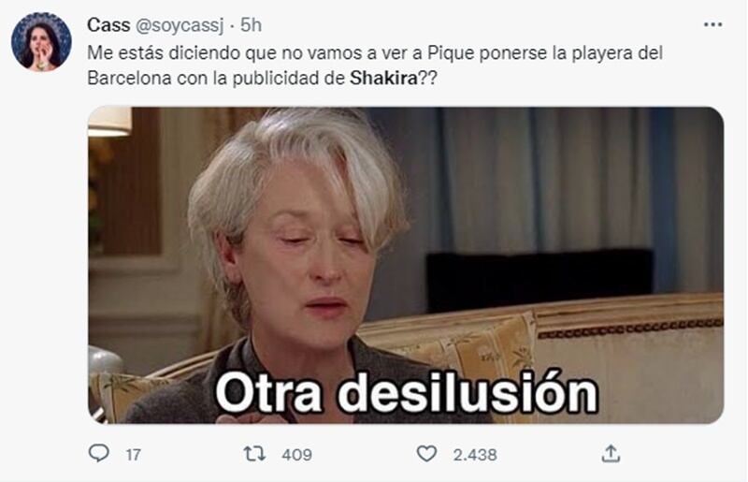Open the share upload icon
This screenshot has height=482, width=748.
pos(611,453)
